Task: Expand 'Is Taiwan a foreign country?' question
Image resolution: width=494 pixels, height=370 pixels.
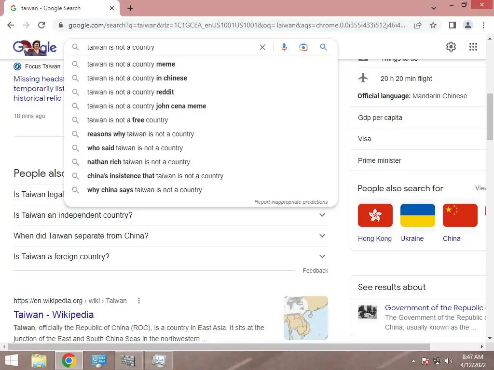Action: pyautogui.click(x=170, y=257)
